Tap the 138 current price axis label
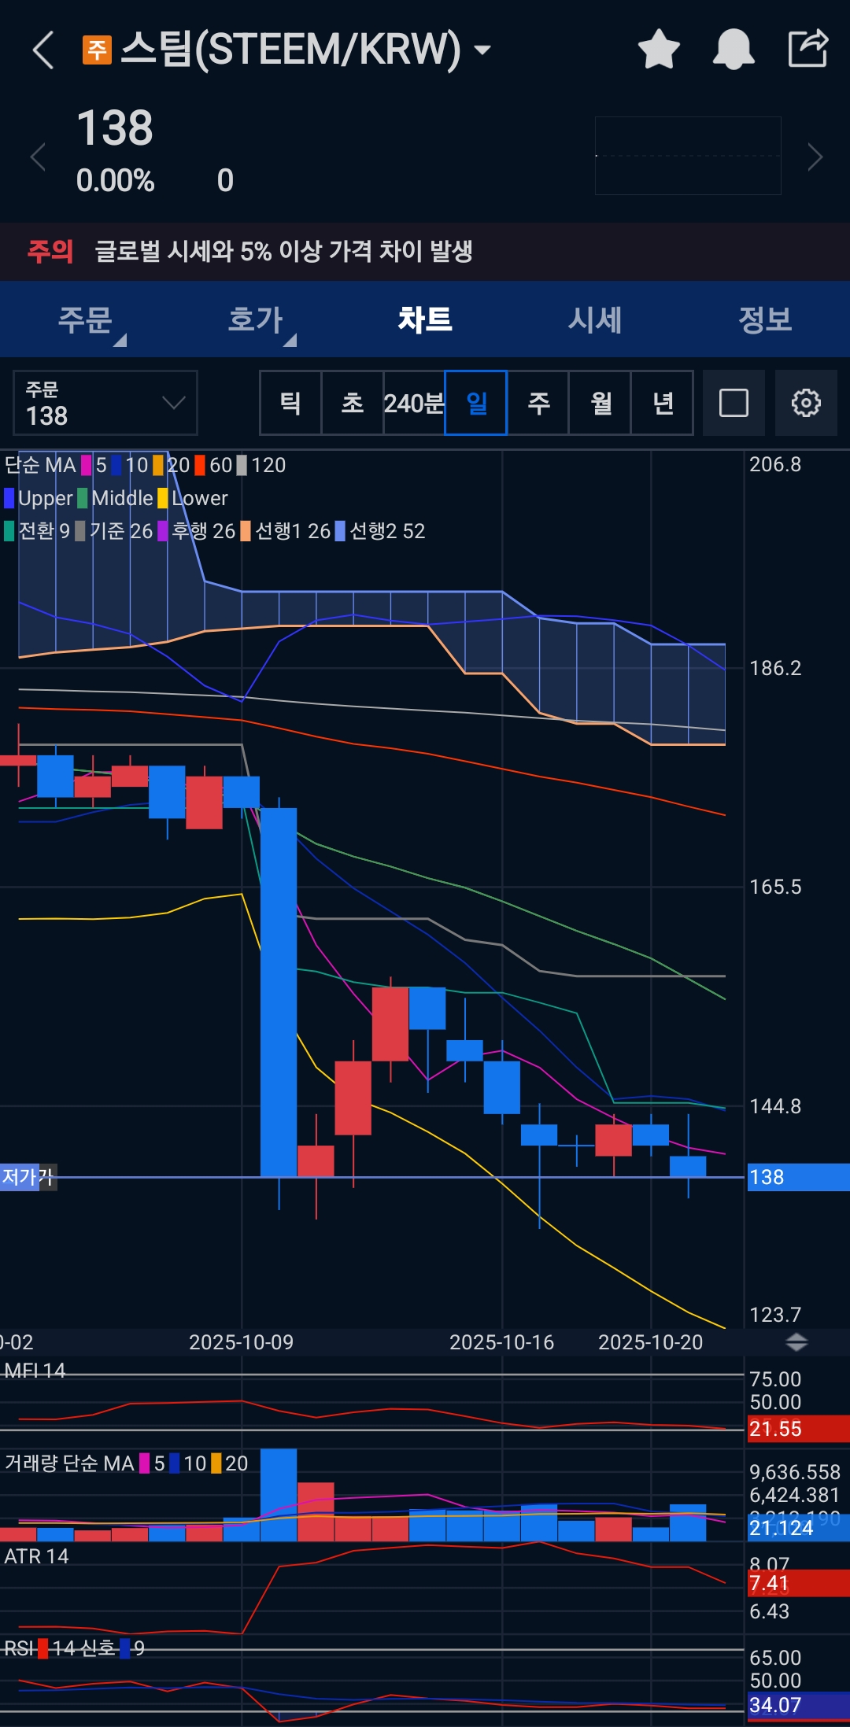The height and width of the screenshot is (1727, 850). click(x=798, y=1177)
